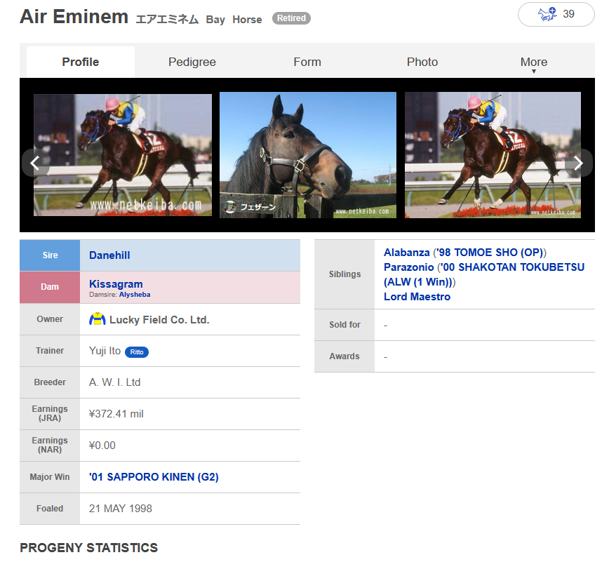Viewport: 609px width, 569px height.
Task: Click the Japanese name エアエミネム
Action: point(167,20)
